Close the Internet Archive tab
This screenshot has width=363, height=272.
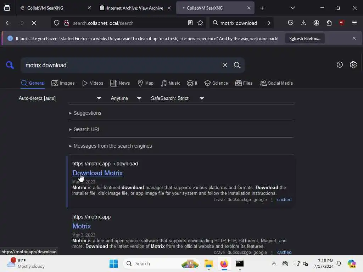(169, 8)
